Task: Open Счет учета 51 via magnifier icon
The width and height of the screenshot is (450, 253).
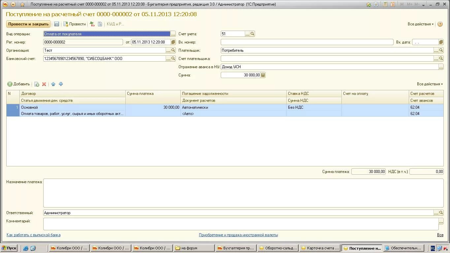Action: pyautogui.click(x=252, y=34)
